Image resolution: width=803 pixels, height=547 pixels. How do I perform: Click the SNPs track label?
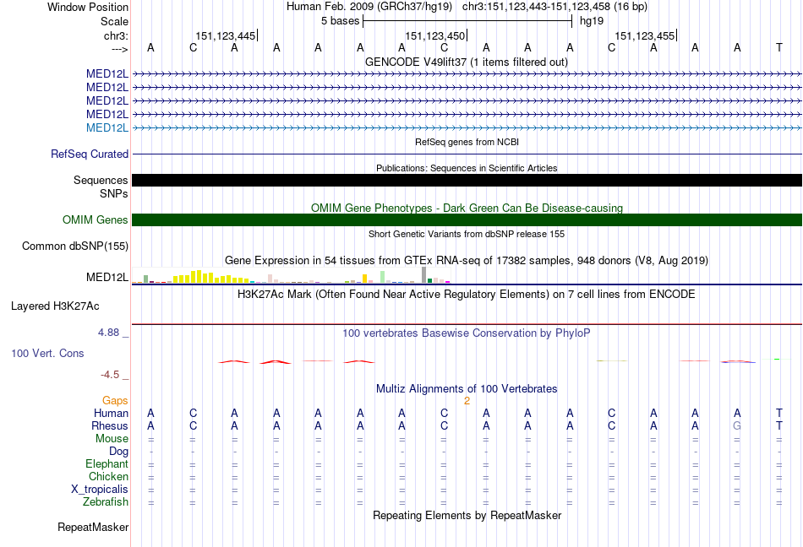click(114, 194)
